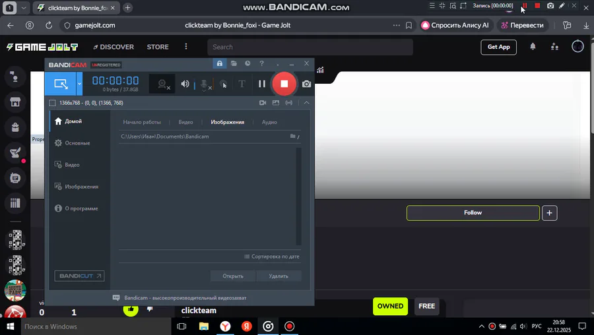
Task: Click the Перевести translate button
Action: point(522,25)
